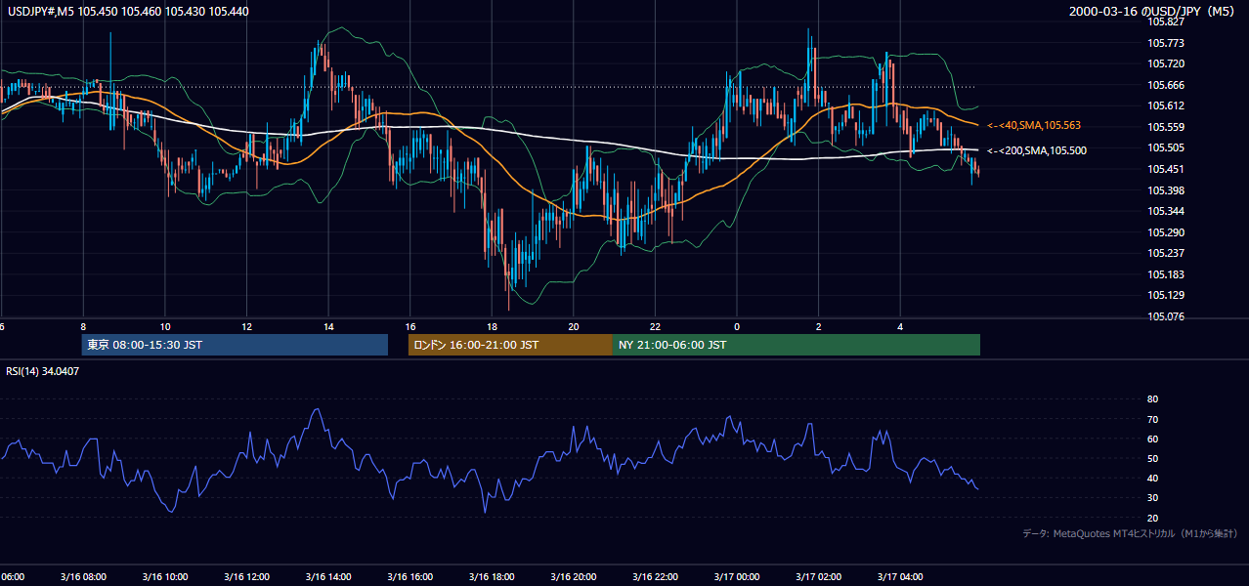Image resolution: width=1249 pixels, height=586 pixels.
Task: Click the 東京 08:00-15:30 JST session bar
Action: pos(235,345)
